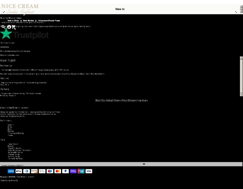The width and height of the screenshot is (243, 189).
Task: Open the United Kingdom (GBP £) country selector
Action: 12,166
